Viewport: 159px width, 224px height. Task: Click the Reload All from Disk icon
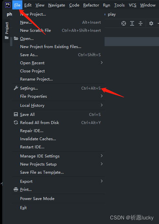click(x=16, y=122)
